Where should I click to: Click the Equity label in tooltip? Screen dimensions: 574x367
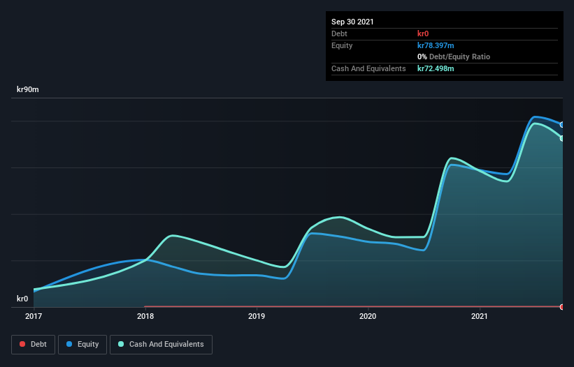click(342, 45)
